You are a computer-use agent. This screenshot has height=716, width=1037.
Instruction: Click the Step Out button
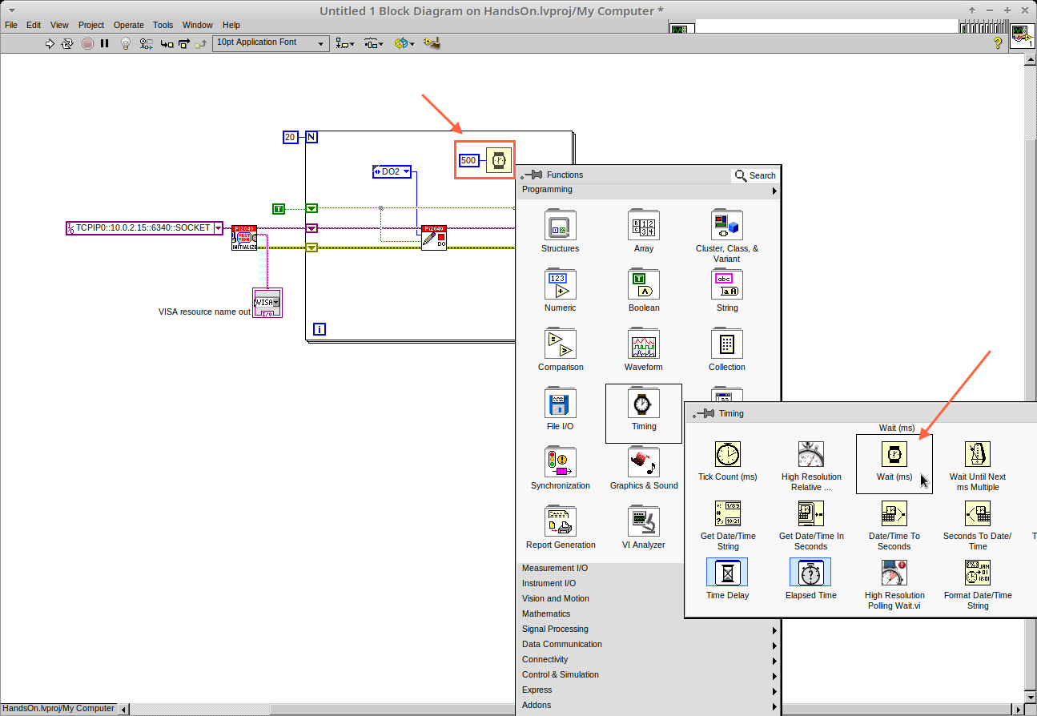pyautogui.click(x=201, y=43)
